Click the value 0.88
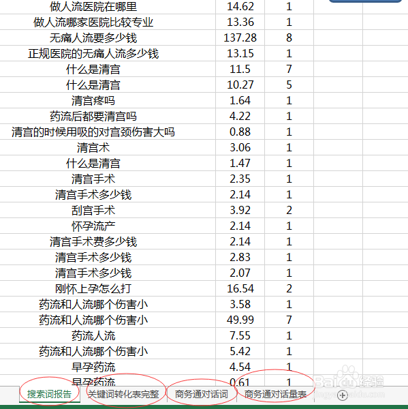Screen dimensions: 408x409 pyautogui.click(x=240, y=132)
